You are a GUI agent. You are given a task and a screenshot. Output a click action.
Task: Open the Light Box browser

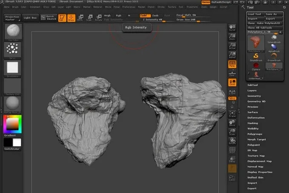tap(30, 18)
